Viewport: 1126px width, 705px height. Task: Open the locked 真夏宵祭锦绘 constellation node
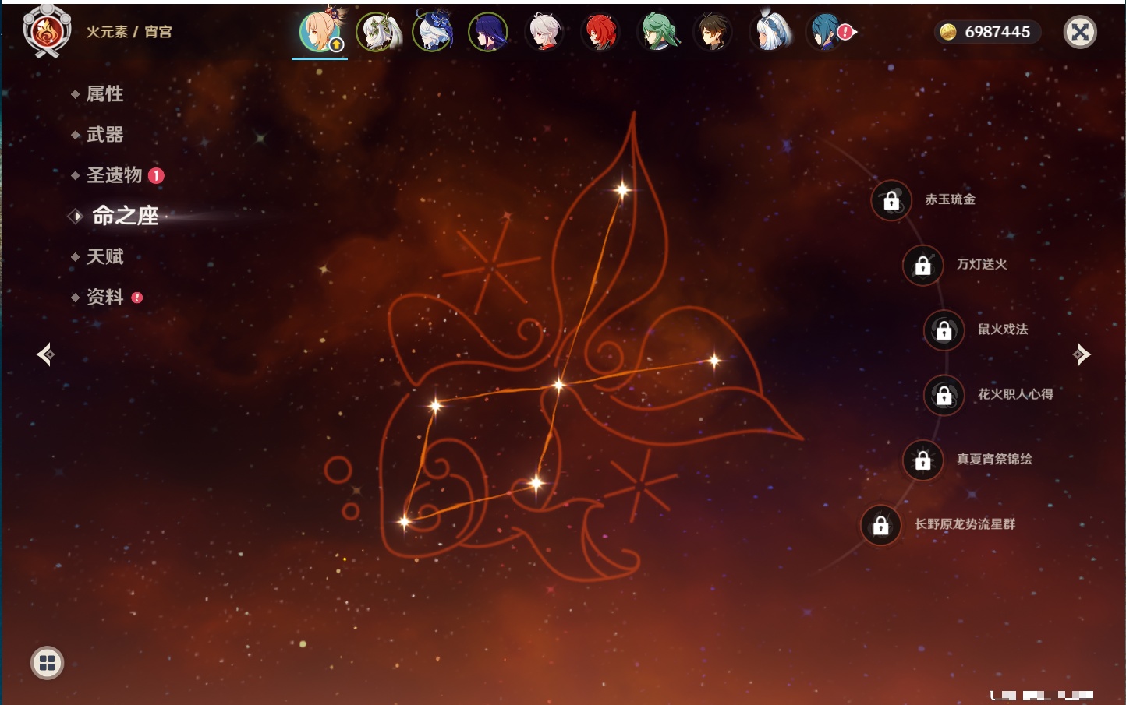pyautogui.click(x=923, y=460)
